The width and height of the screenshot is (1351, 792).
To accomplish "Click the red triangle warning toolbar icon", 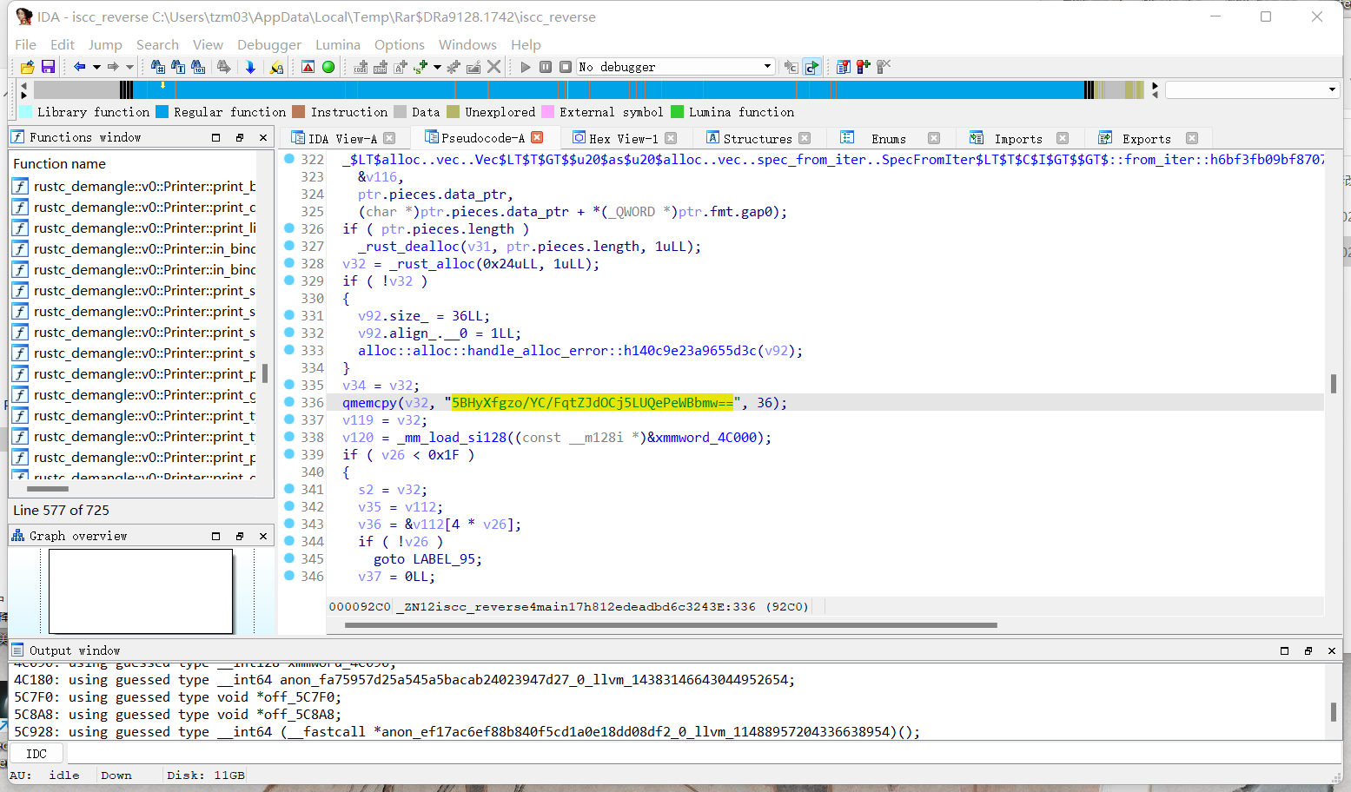I will pyautogui.click(x=308, y=67).
